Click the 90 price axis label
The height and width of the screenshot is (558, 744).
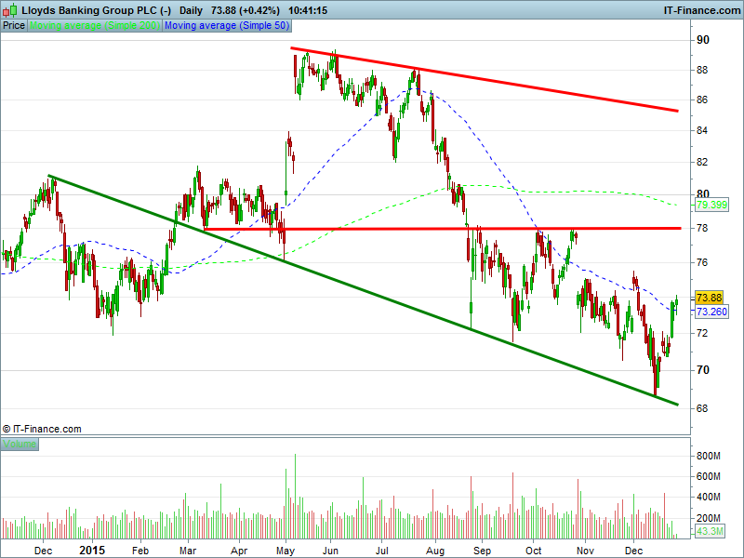[703, 40]
